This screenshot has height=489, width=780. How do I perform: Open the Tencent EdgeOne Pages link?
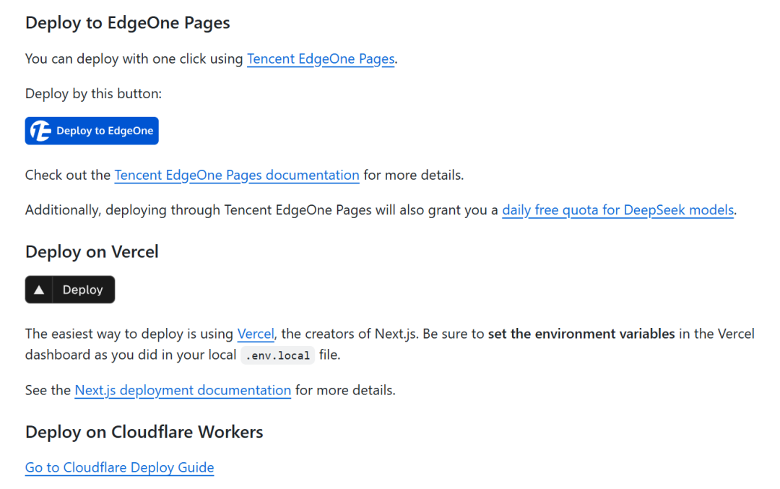[x=321, y=59]
